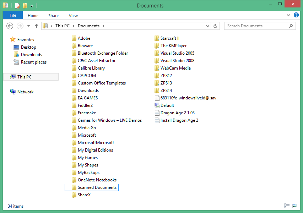Screen dimensions: 303x213
Task: Switch to the Share ribbon tab
Action: 53,15
